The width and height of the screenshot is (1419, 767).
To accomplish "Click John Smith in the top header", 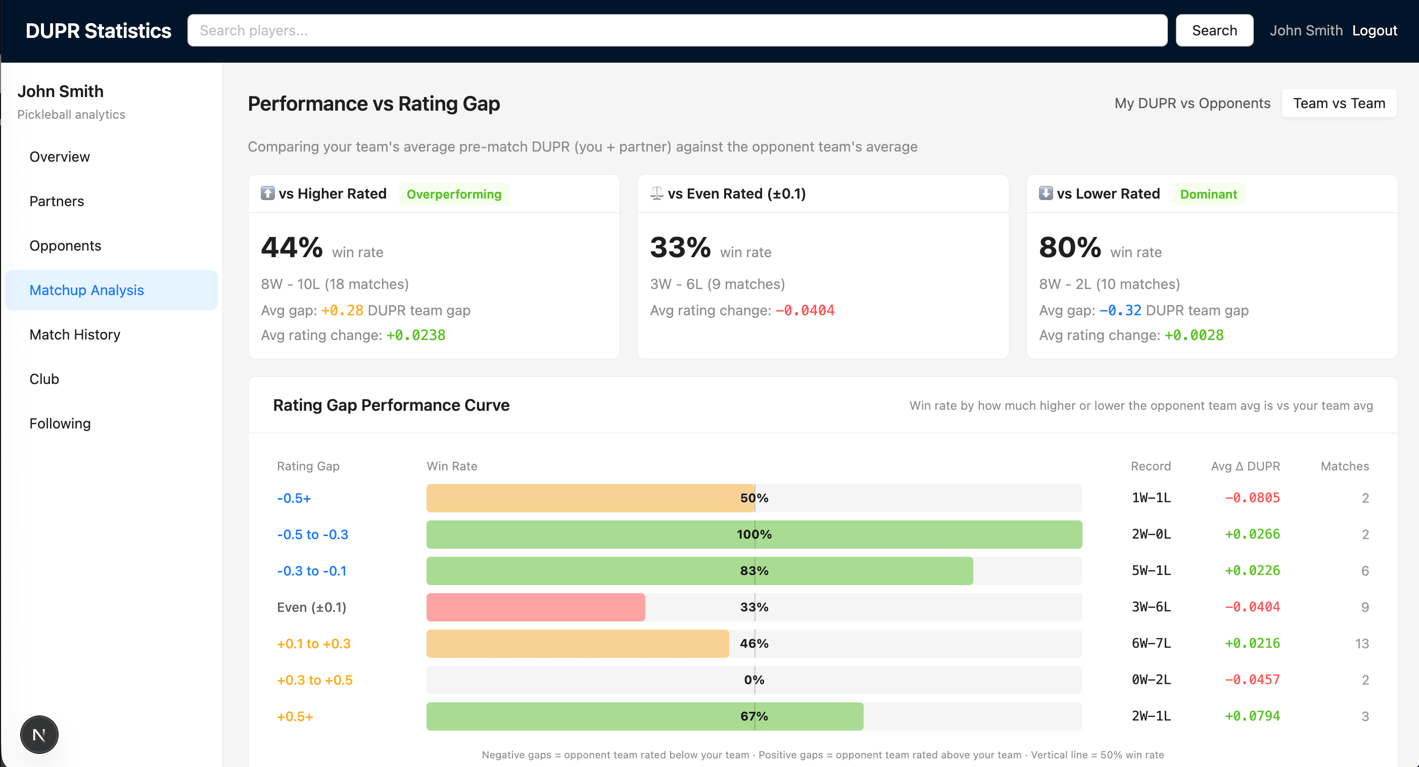I will [x=1306, y=30].
